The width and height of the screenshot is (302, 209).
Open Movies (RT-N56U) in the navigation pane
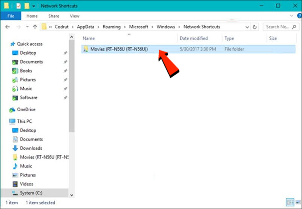point(44,157)
